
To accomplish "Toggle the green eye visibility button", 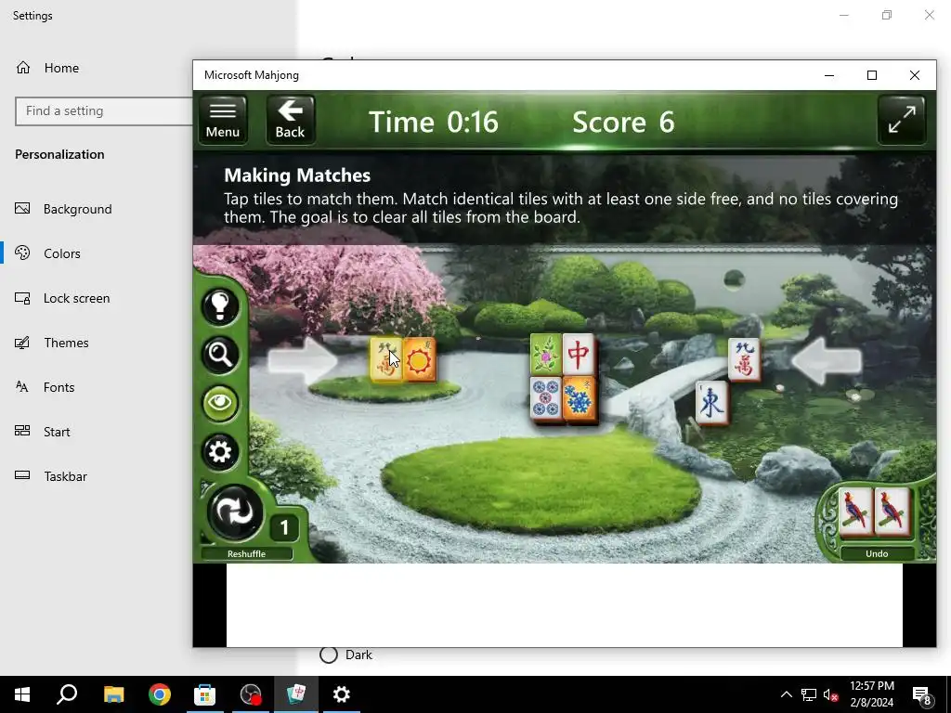I will click(220, 403).
